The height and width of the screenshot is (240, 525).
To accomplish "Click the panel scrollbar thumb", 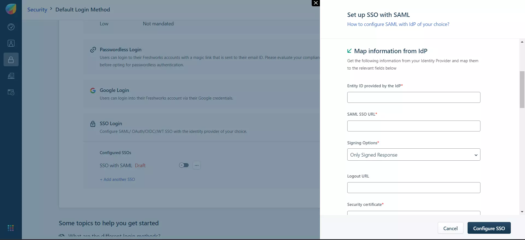I will coord(522,89).
